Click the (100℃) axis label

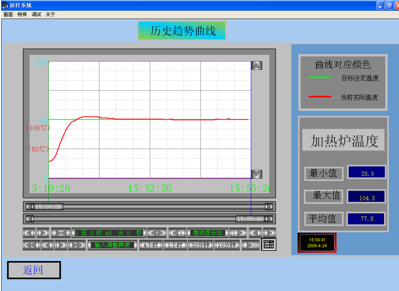tap(38, 128)
